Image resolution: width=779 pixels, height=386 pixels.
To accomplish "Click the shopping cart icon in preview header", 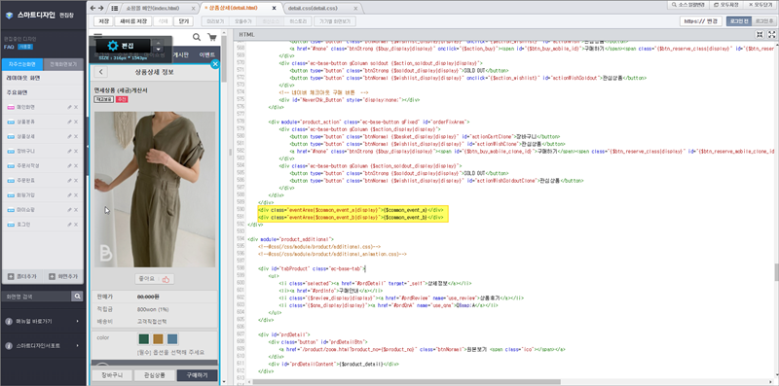I will coord(211,37).
